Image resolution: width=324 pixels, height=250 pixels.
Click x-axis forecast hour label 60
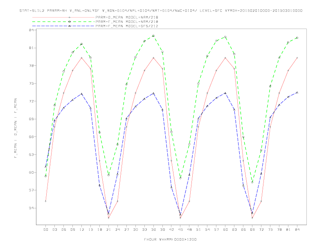click(x=225, y=230)
